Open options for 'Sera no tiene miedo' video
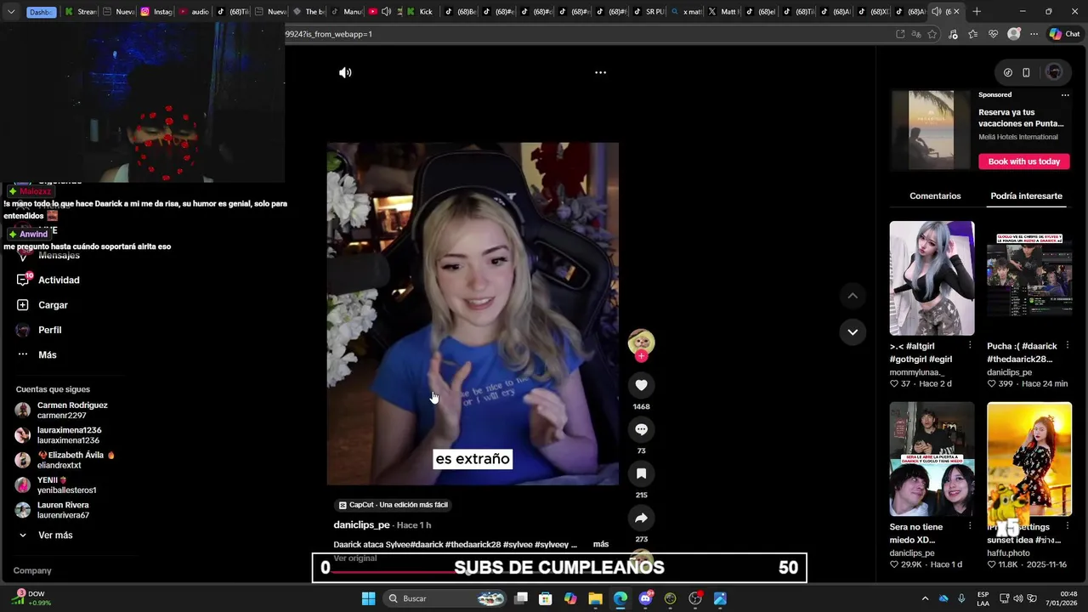Image resolution: width=1088 pixels, height=612 pixels. tap(970, 527)
